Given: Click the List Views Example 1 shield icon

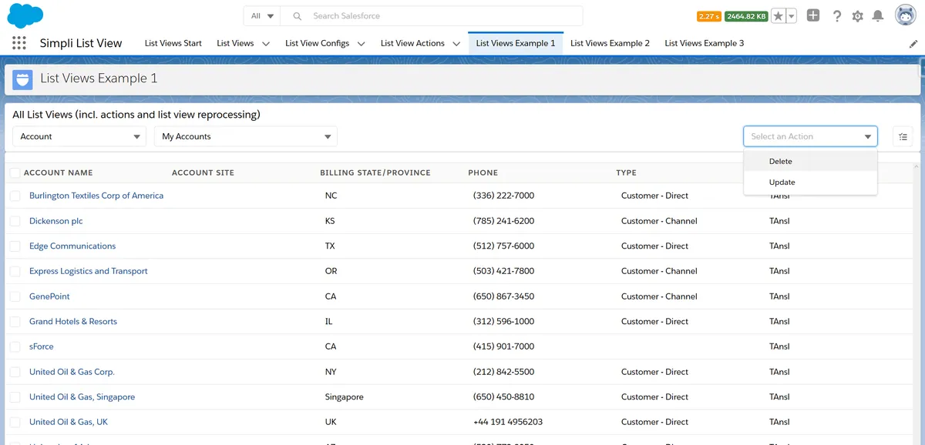Looking at the screenshot, I should coord(22,79).
